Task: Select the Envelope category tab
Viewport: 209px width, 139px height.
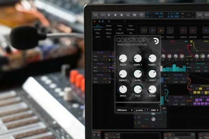Action: point(131,29)
